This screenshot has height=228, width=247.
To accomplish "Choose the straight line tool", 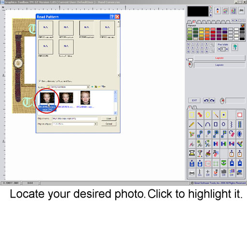I will click(x=200, y=125).
